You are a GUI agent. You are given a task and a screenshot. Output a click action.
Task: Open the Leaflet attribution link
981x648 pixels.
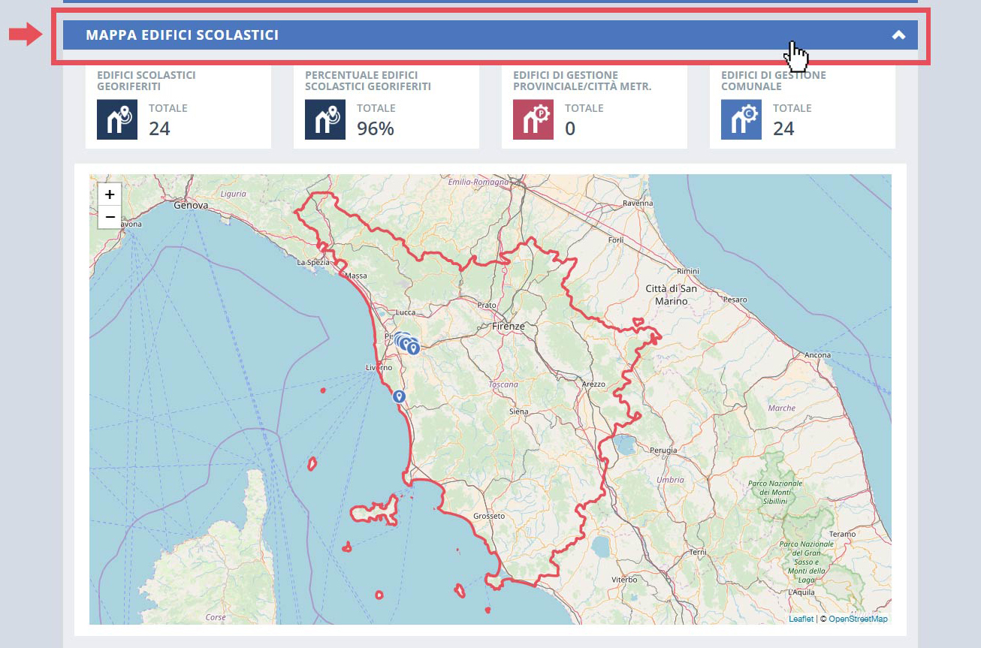pyautogui.click(x=801, y=618)
